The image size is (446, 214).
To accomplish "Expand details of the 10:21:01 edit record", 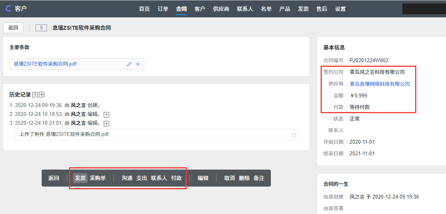I will click(x=106, y=123).
